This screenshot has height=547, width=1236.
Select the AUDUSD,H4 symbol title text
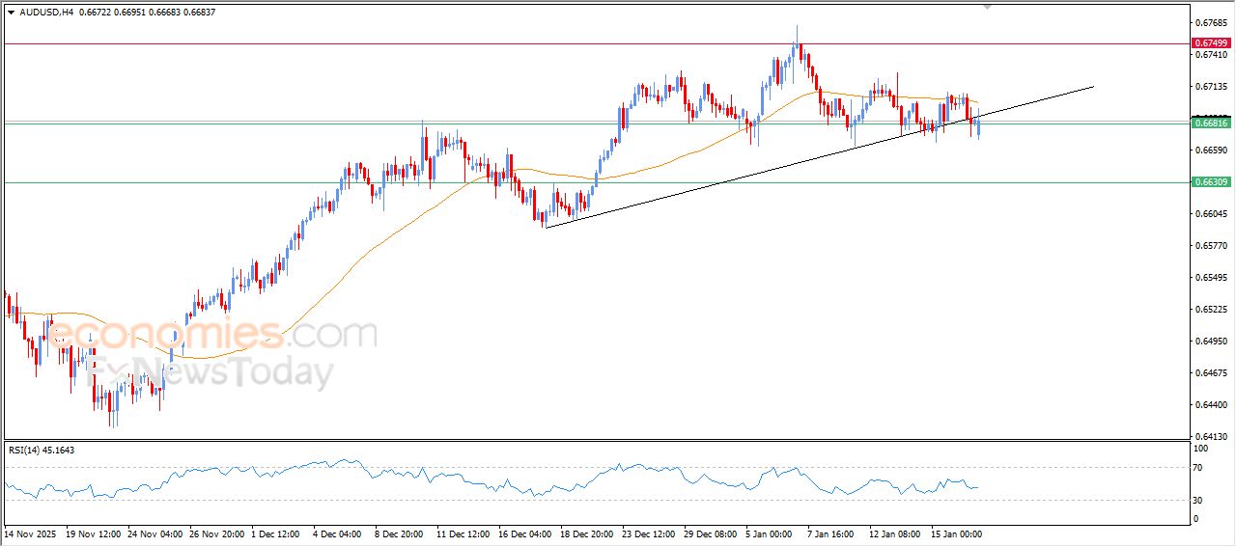click(46, 12)
